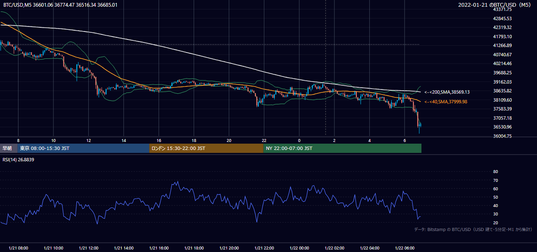This screenshot has height=252, width=537.
Task: Click hour tick 22 under price chart
Action: 264,140
